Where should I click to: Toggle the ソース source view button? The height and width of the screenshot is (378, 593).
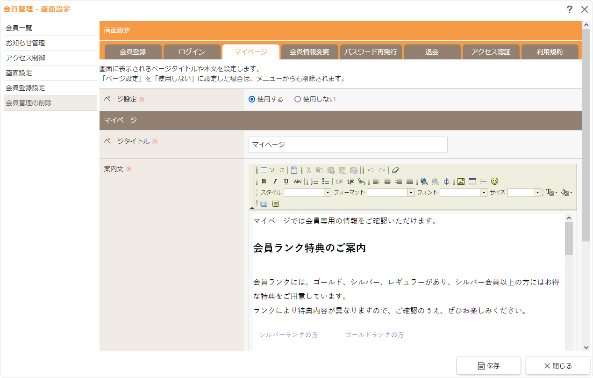(x=272, y=170)
